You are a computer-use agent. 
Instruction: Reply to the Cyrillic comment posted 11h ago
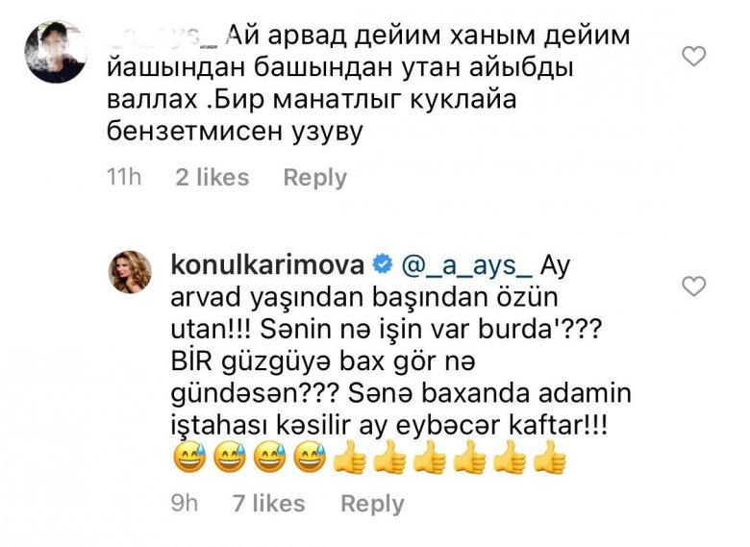(x=314, y=178)
